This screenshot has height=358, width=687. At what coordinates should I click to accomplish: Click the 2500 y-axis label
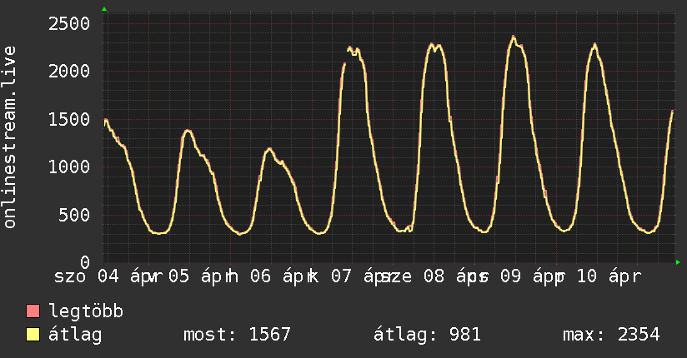coord(69,23)
